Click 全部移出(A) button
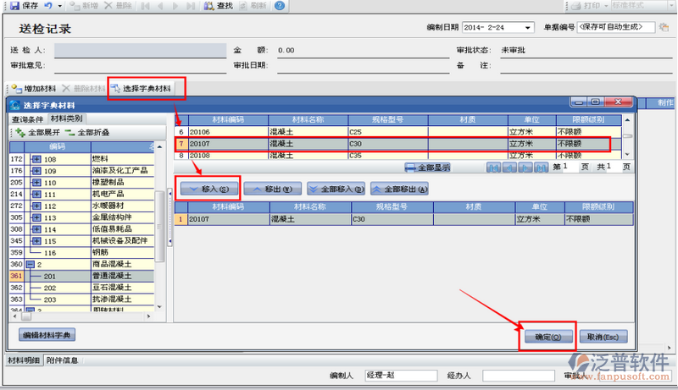Viewport: 678px width, 390px height. 399,189
